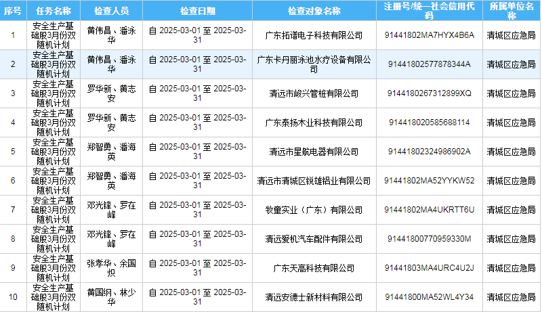Viewport: 542px width, 312px height.
Task: Select company 清远安德士新材料有限公司
Action: click(314, 297)
